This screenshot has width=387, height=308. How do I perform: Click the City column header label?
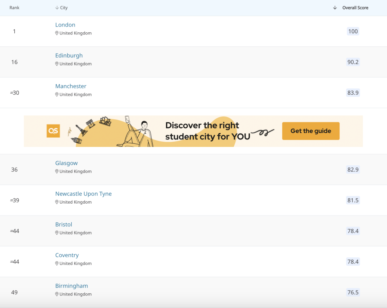64,8
